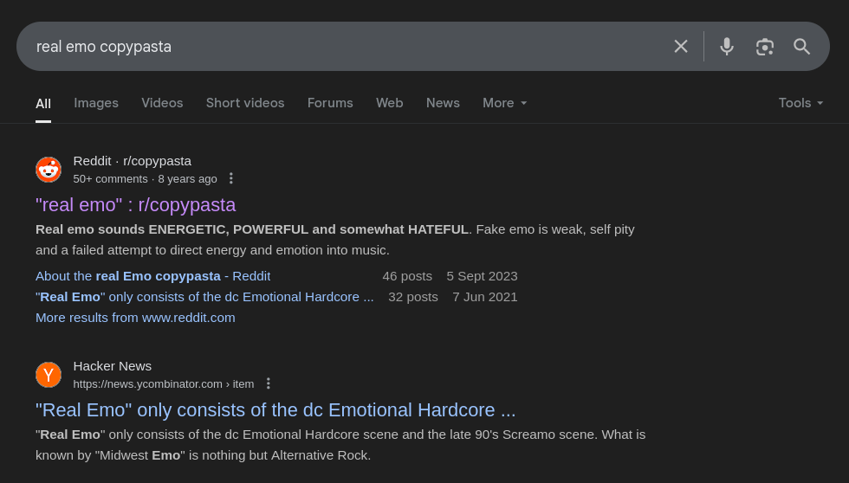Click the news.ycombinator.com URL breadcrumb

click(x=164, y=384)
